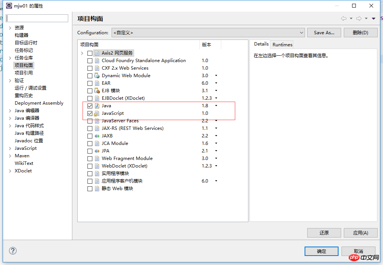The image size is (383, 265).
Task: Click the Java facet J icon
Action: pyautogui.click(x=97, y=106)
